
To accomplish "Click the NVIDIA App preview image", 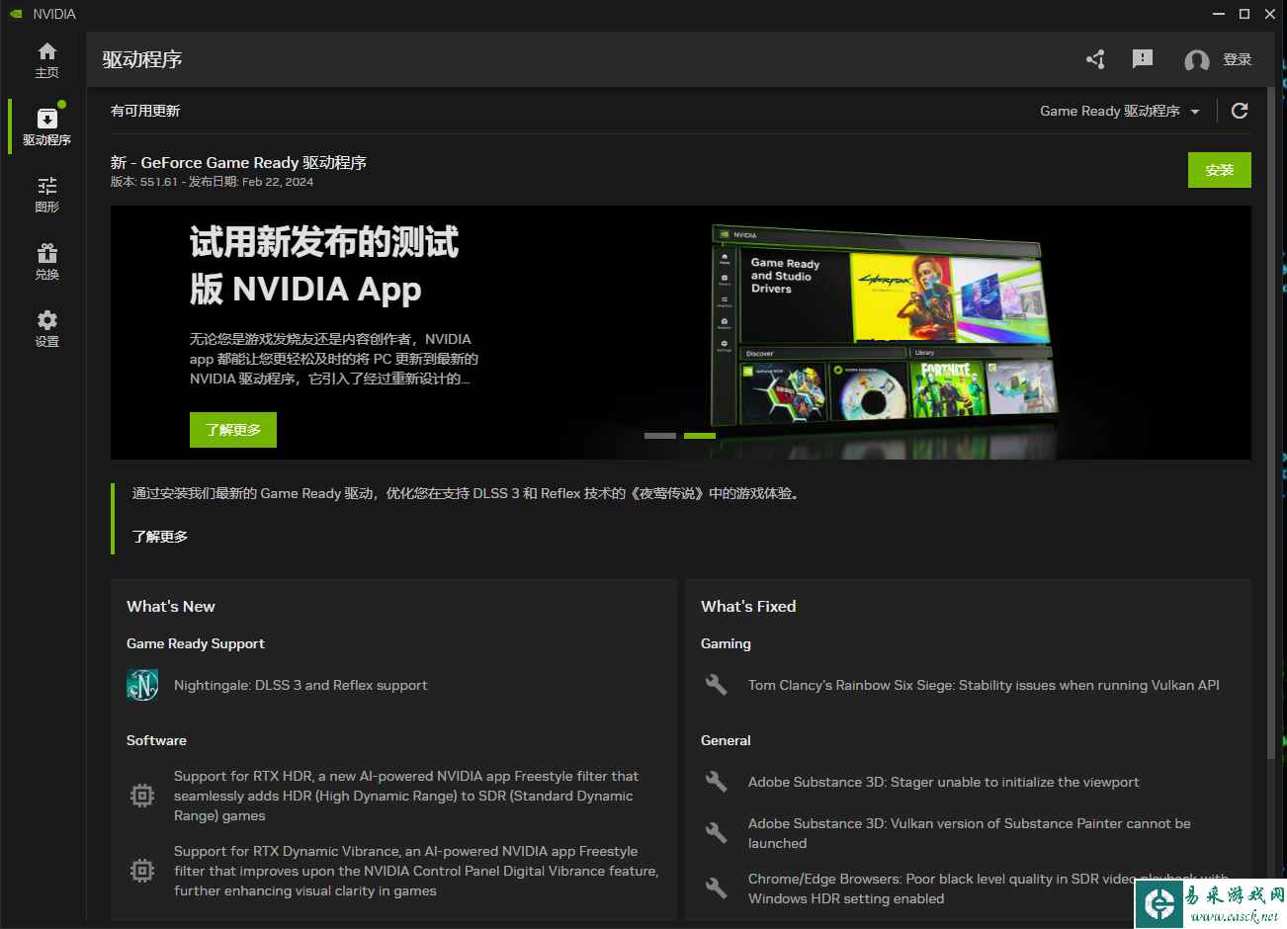I will [x=883, y=328].
